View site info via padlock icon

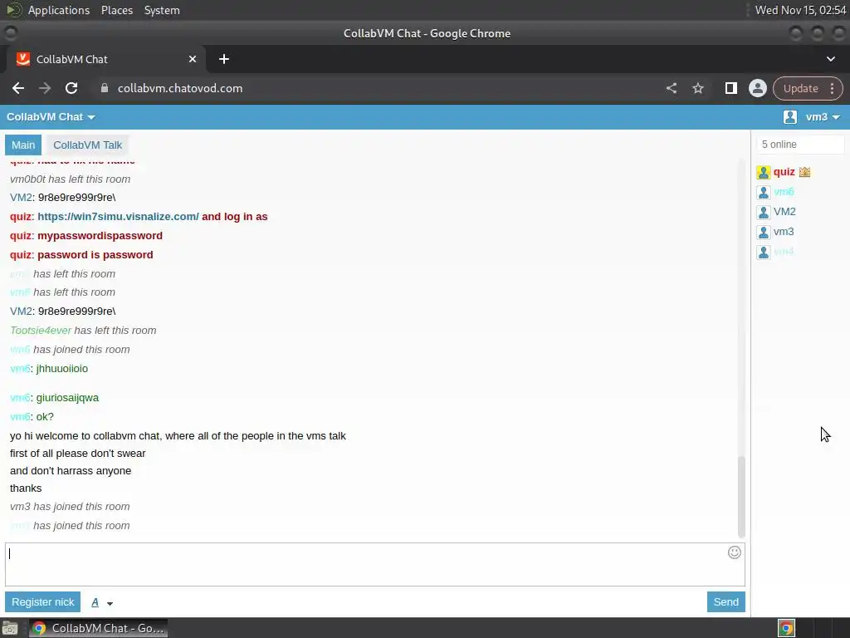pyautogui.click(x=105, y=88)
